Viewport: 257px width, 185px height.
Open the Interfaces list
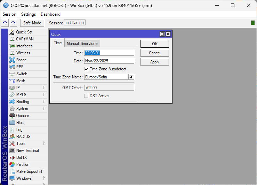[x=24, y=46]
